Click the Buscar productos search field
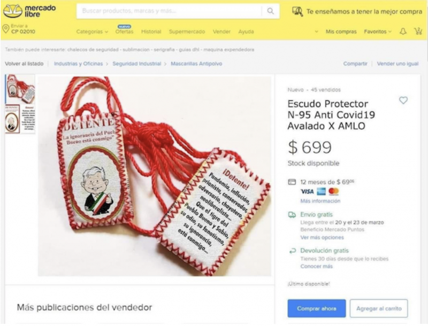Viewport: 428px width, 326px height. pos(169,11)
